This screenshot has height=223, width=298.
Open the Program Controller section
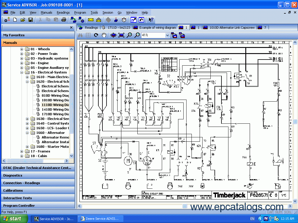pyautogui.click(x=38, y=206)
